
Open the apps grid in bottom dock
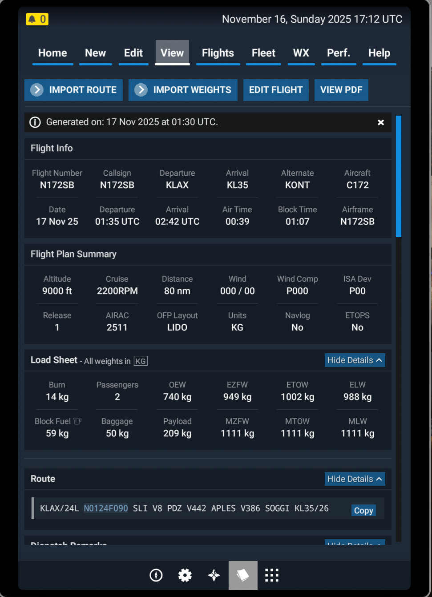click(272, 575)
